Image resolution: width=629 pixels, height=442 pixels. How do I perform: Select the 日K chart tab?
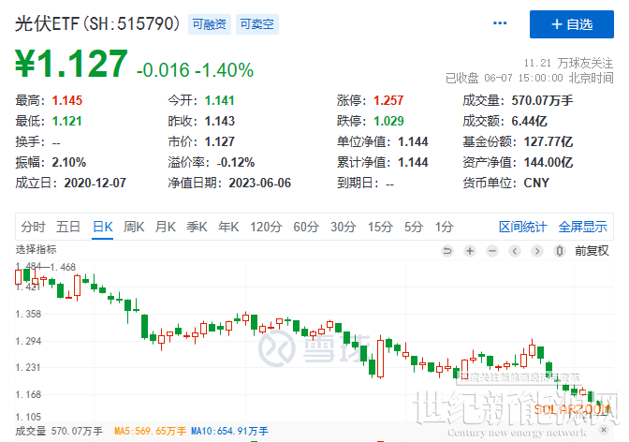coord(103,227)
